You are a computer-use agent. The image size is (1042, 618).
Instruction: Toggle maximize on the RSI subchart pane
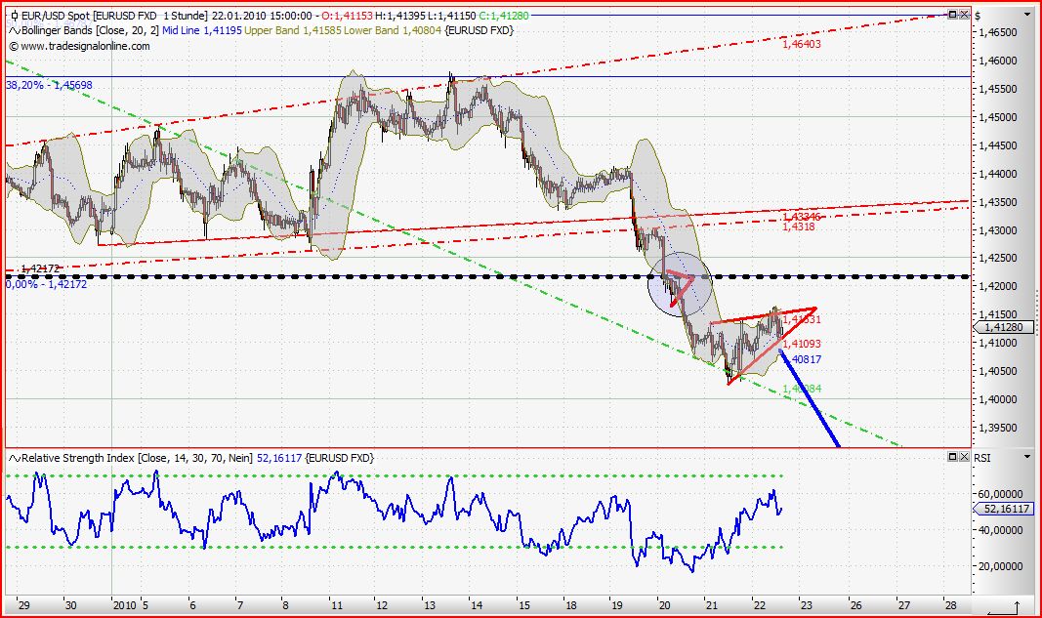tap(952, 456)
